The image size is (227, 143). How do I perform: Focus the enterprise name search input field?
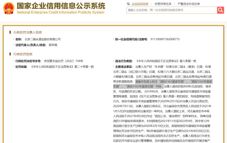(x=172, y=10)
